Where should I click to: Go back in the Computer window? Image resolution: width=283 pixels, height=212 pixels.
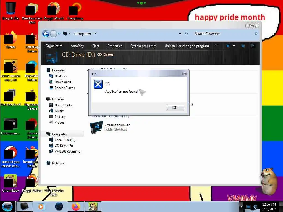[x=46, y=34]
